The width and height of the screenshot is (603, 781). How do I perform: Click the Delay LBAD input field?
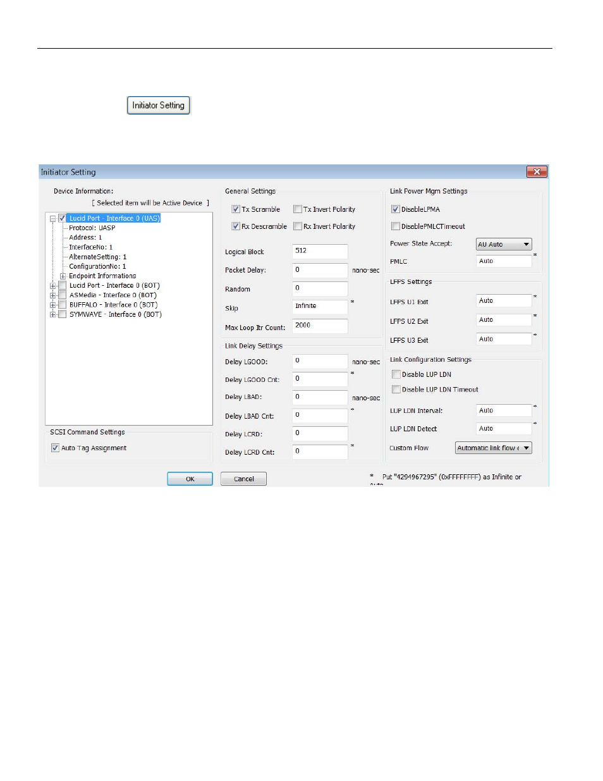point(320,397)
